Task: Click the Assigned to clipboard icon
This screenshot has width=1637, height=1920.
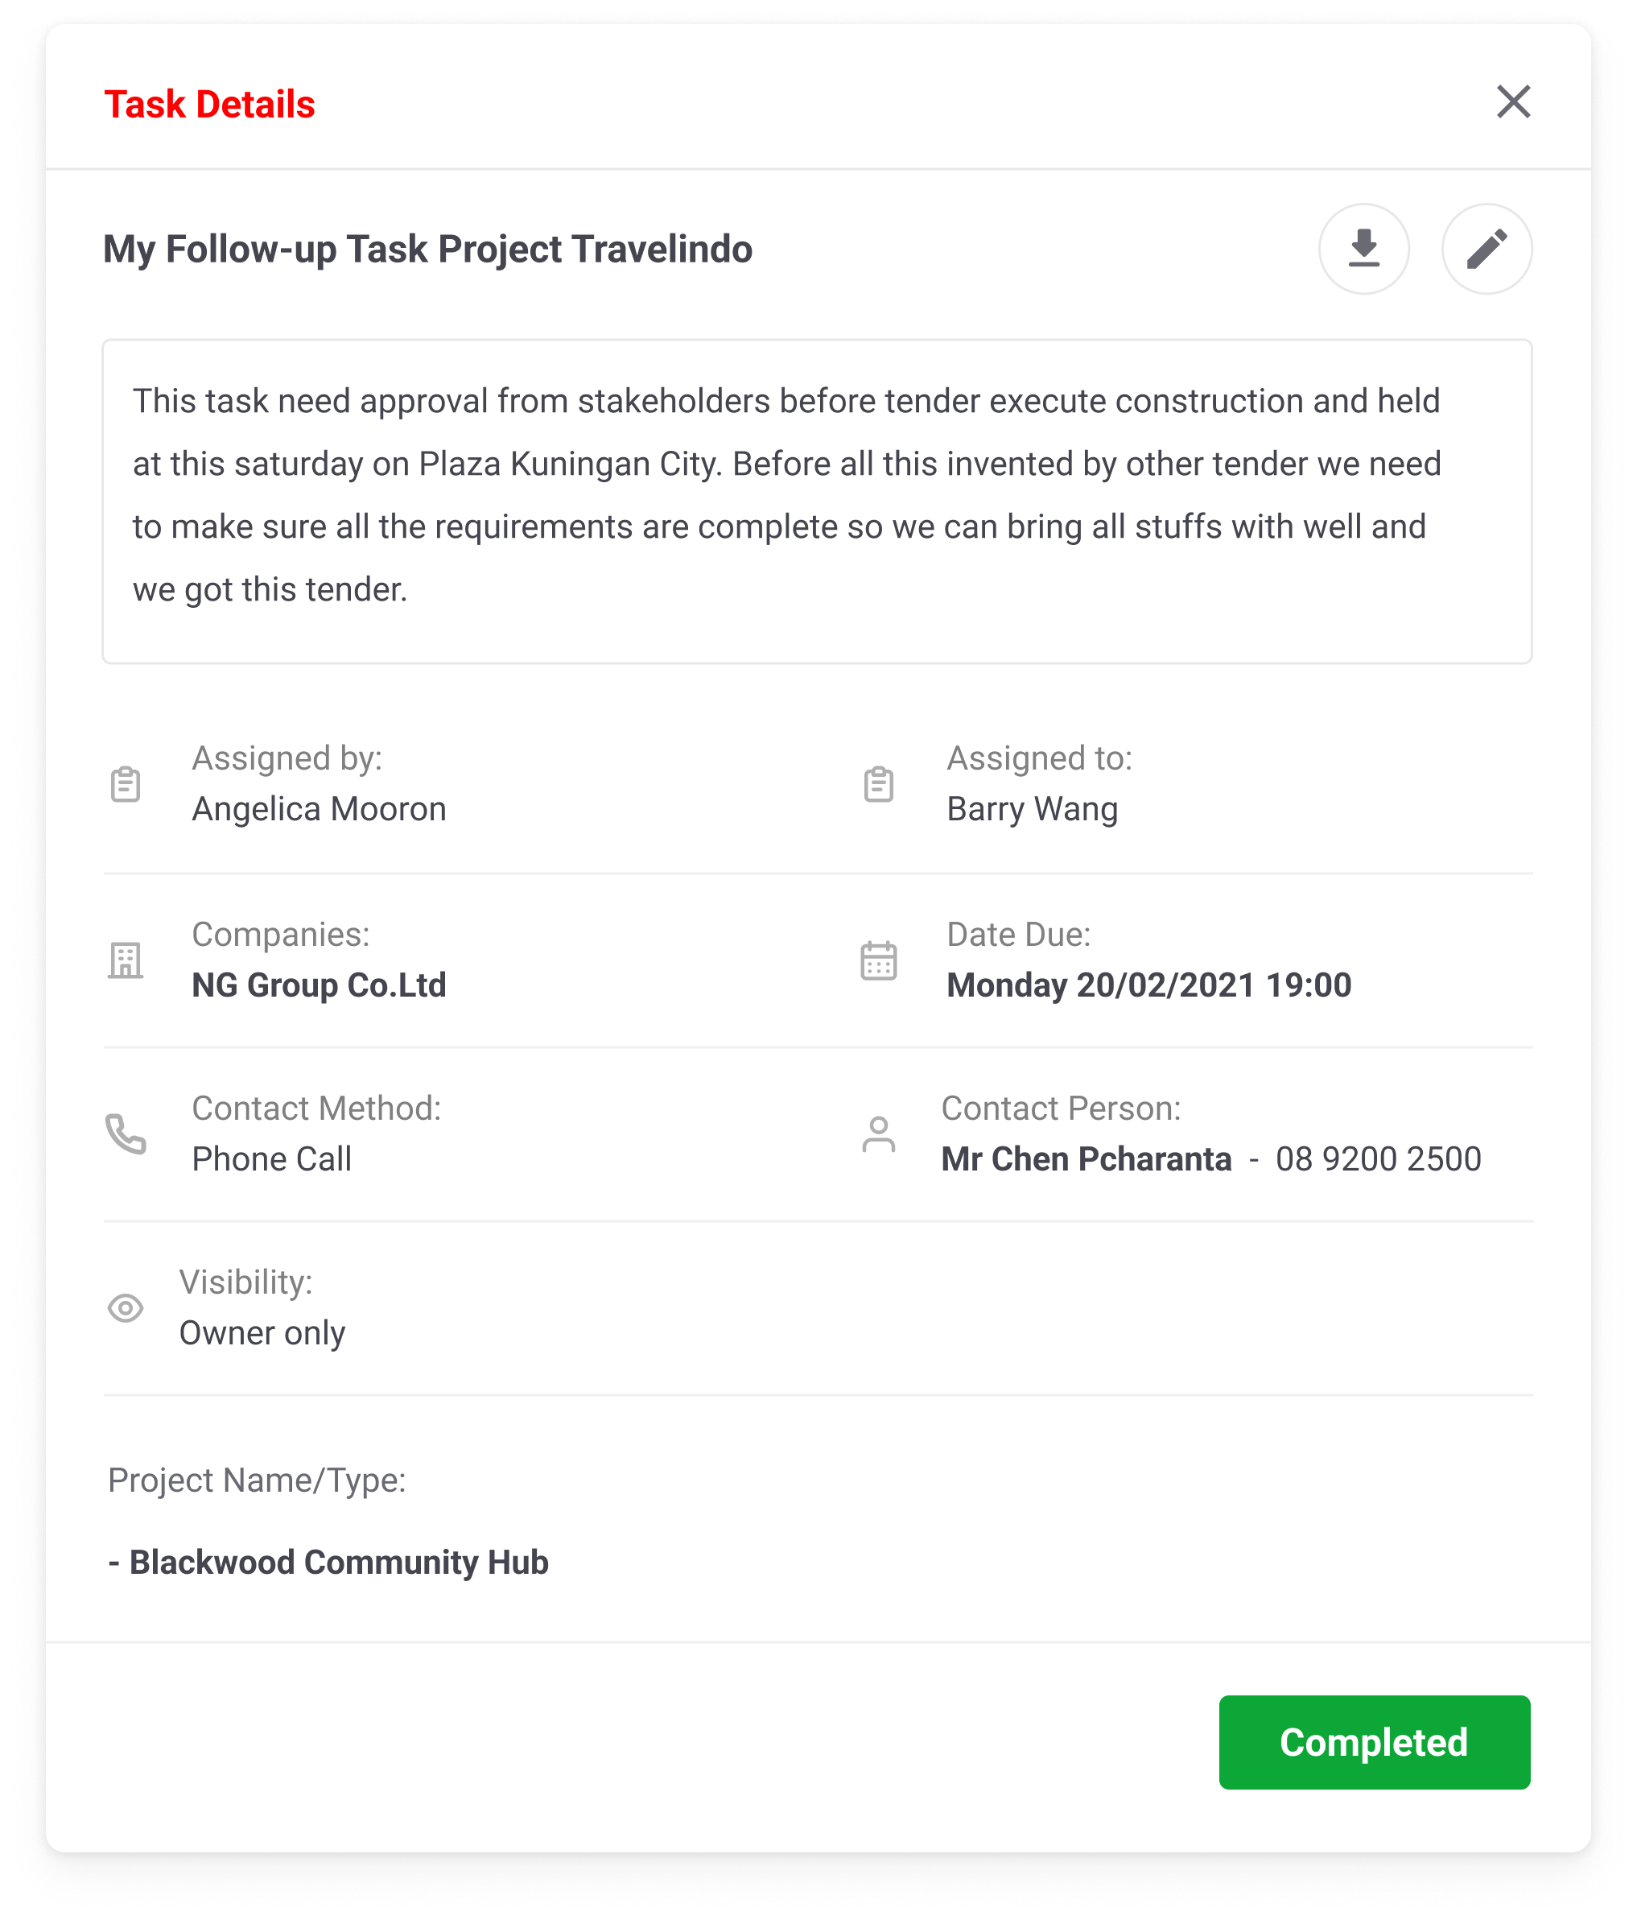Action: [878, 784]
